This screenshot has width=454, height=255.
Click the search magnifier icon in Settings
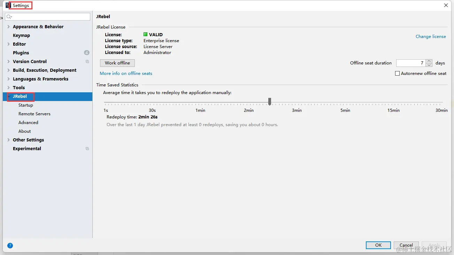[x=9, y=17]
